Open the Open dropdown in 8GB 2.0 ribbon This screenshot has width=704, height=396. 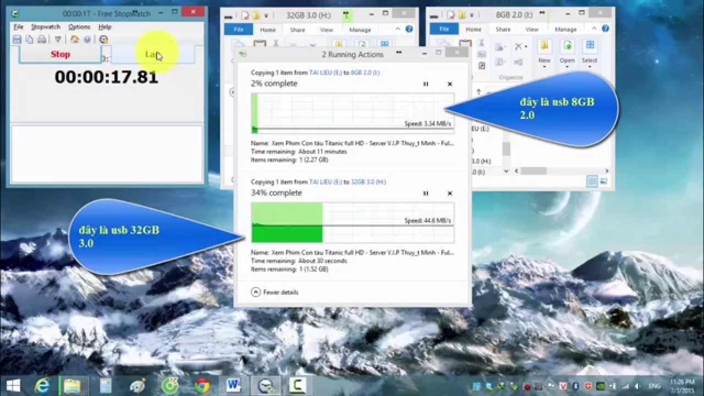point(567,54)
